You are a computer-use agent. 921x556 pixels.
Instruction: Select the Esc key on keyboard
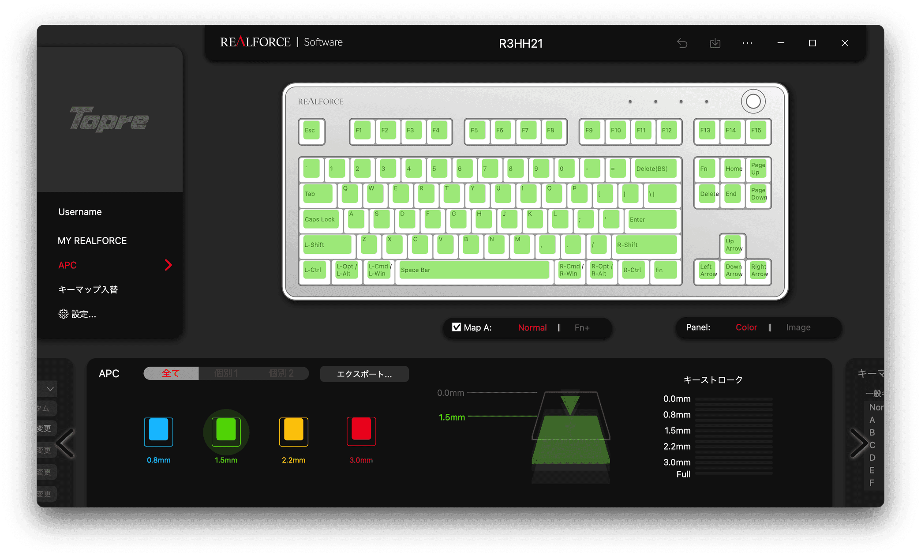coord(311,131)
